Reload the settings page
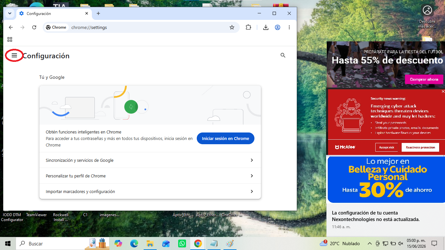 pos(34,27)
